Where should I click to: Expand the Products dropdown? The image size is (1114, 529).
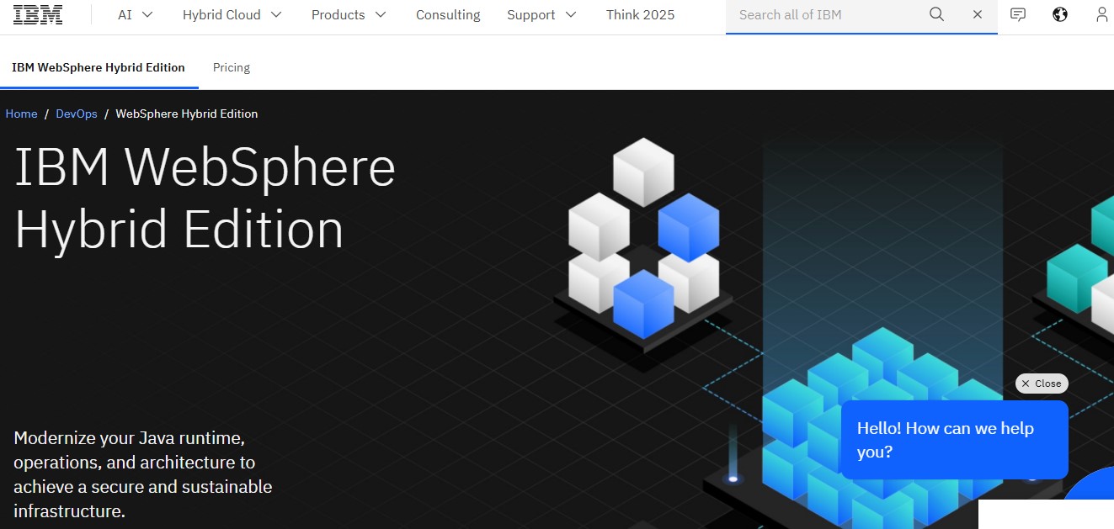(x=347, y=14)
